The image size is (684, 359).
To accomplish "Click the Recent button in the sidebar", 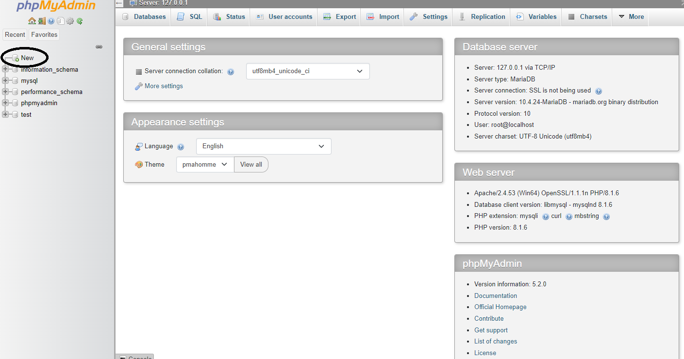I will click(15, 34).
